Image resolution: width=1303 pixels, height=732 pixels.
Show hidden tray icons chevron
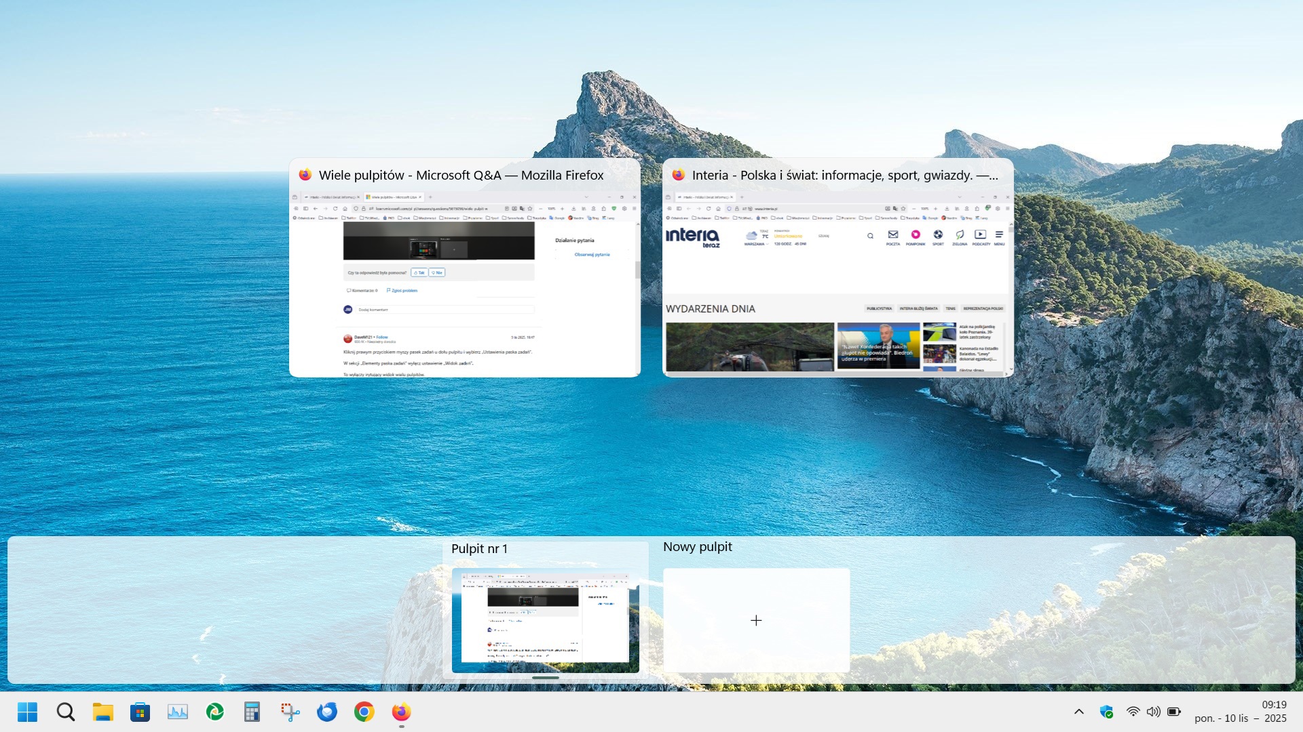[x=1079, y=712]
